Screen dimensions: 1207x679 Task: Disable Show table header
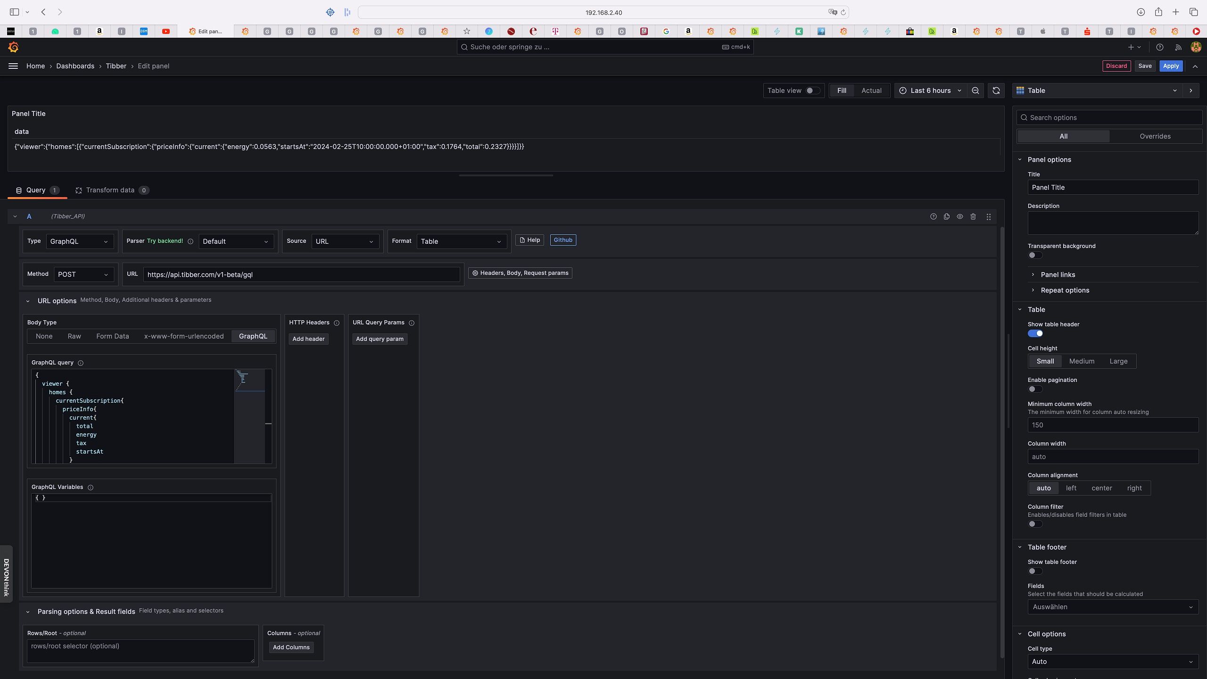click(x=1035, y=333)
